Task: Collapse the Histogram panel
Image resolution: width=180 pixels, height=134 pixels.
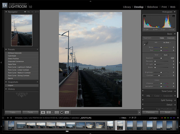Action: (x=175, y=12)
